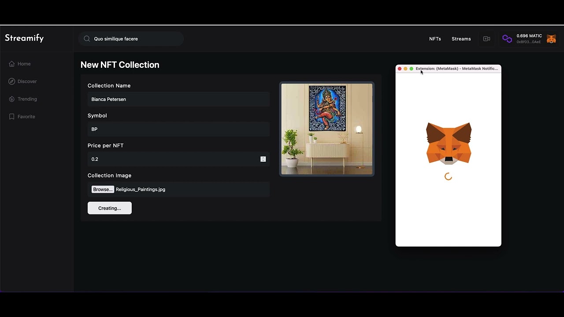Click the Creating... button
The image size is (564, 317).
pos(110,208)
